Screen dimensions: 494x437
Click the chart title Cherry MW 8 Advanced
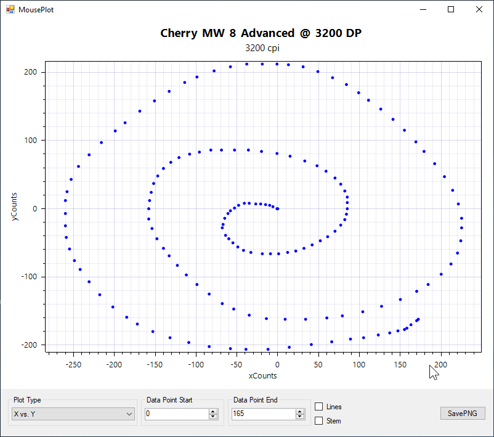point(261,33)
